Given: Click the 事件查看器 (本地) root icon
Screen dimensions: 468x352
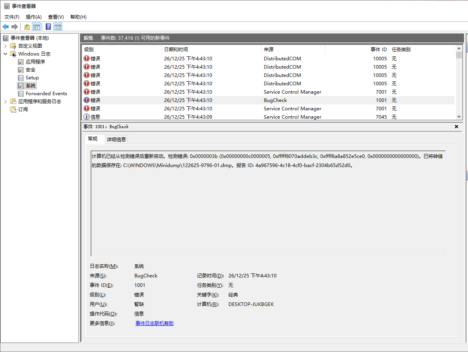Looking at the screenshot, I should (6, 38).
